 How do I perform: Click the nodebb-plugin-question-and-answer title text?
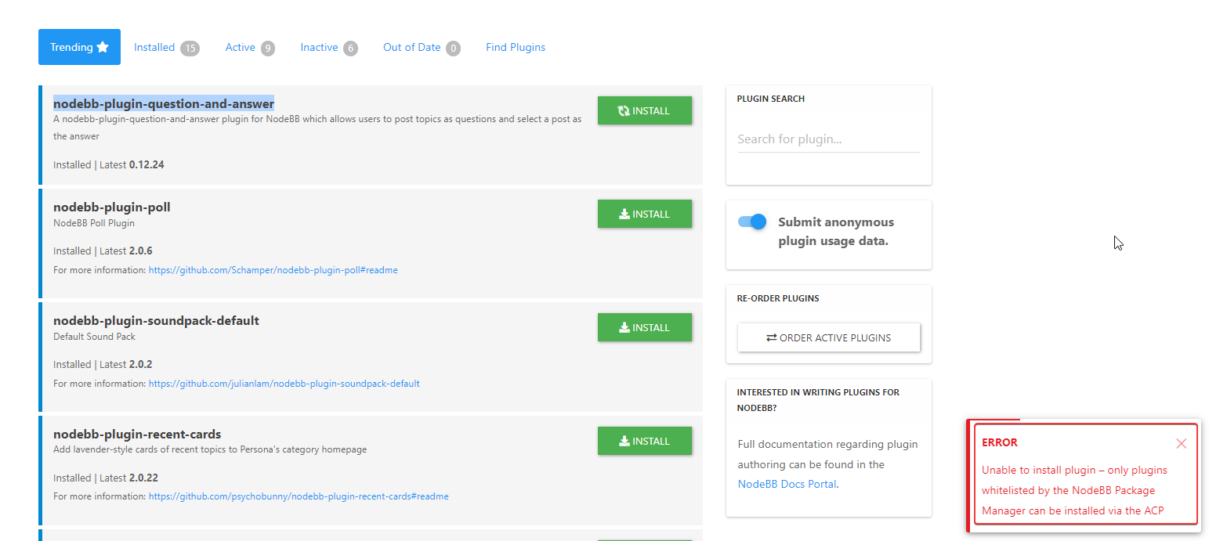[163, 103]
